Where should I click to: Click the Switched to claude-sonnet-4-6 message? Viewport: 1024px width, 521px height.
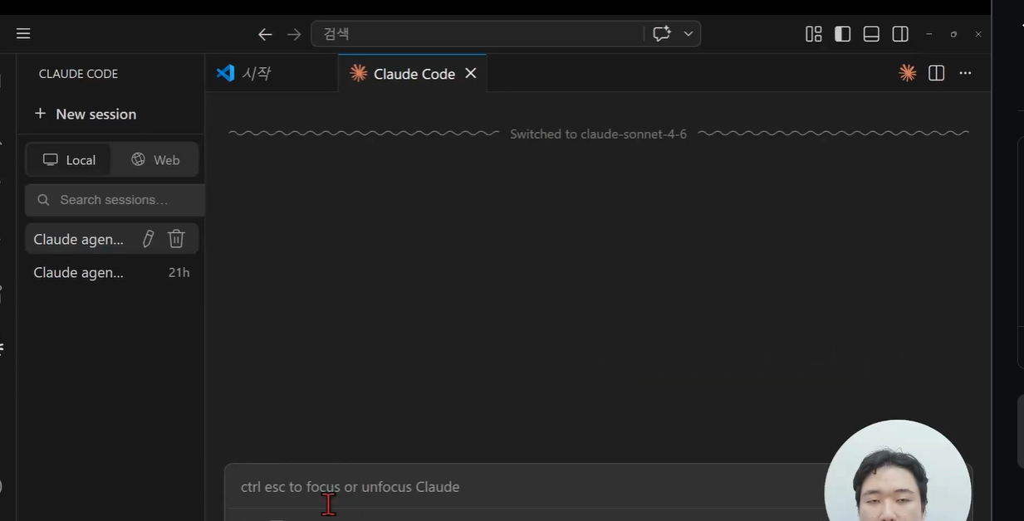point(598,134)
